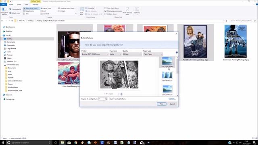
Task: Click the Up one level arrow
Action: click(x=12, y=21)
